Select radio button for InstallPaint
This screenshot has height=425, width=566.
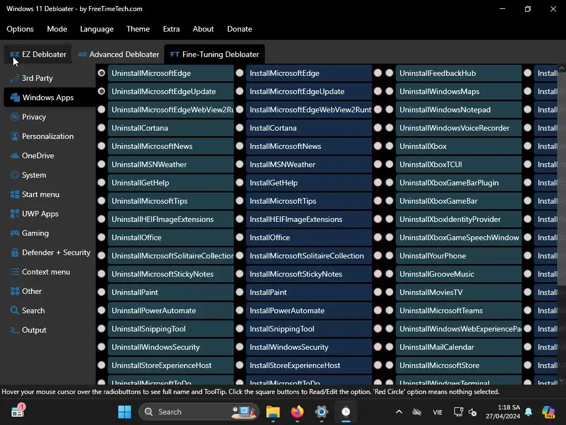240,292
